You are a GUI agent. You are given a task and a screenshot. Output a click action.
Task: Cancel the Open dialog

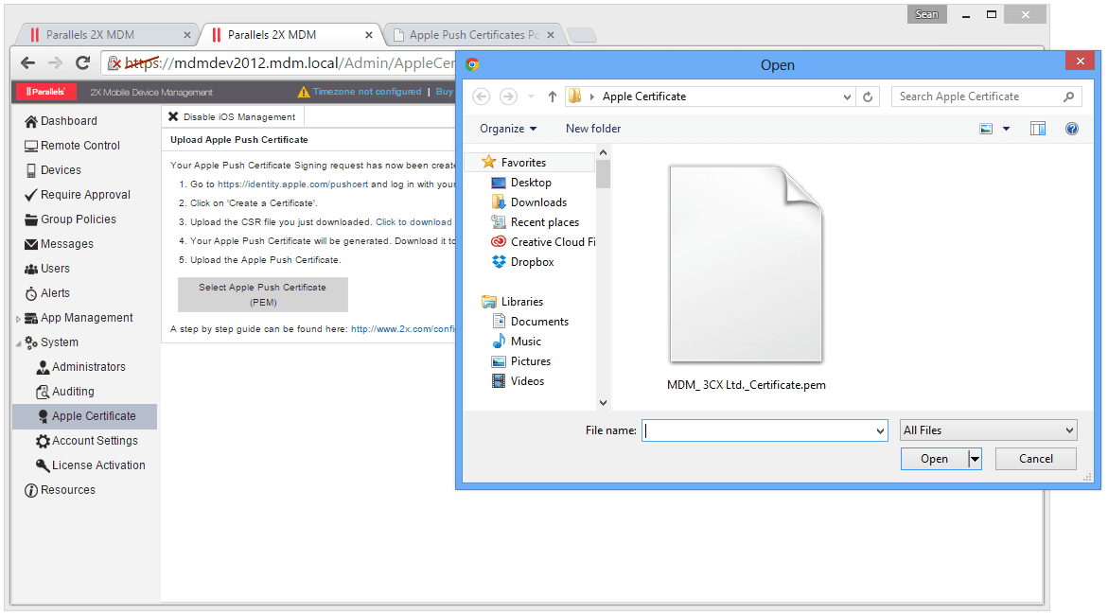(x=1036, y=459)
